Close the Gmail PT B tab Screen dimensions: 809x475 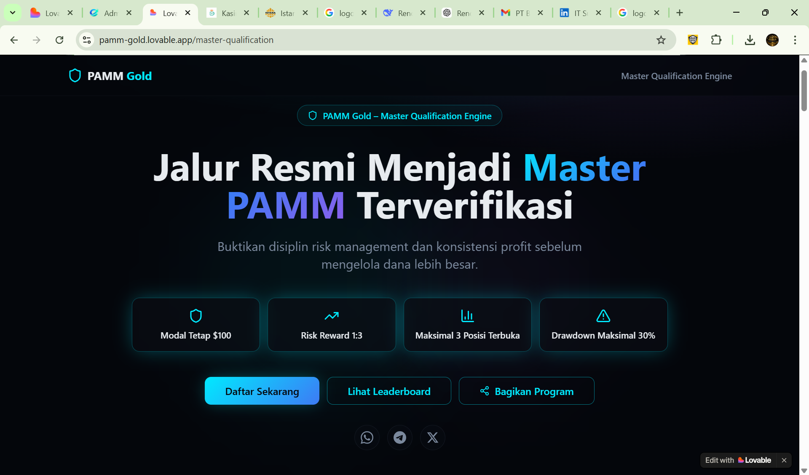pyautogui.click(x=540, y=13)
